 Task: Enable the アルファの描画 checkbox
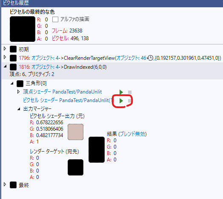[x=55, y=19]
